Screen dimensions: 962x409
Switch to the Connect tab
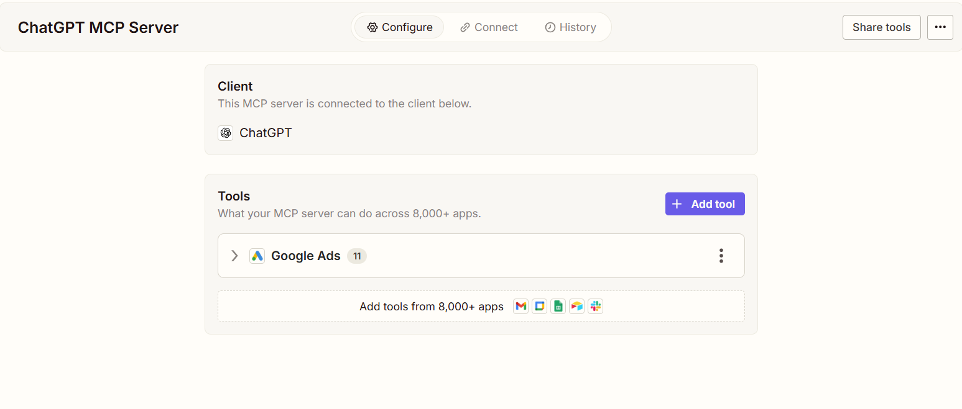point(489,27)
